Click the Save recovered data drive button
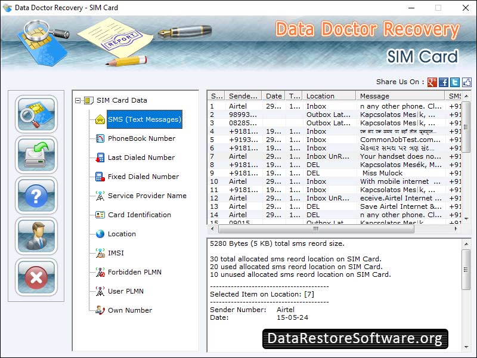The image size is (477, 358). (36, 155)
